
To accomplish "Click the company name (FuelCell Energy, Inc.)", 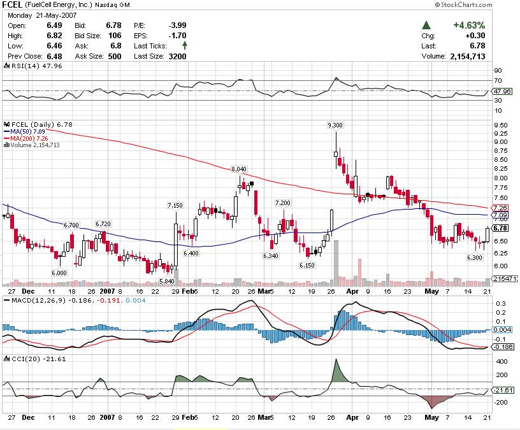I will coord(59,5).
